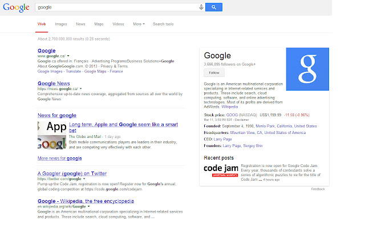Click the US$1,199.99 stock price value
Viewport: 365px width, 228px height.
[270, 115]
